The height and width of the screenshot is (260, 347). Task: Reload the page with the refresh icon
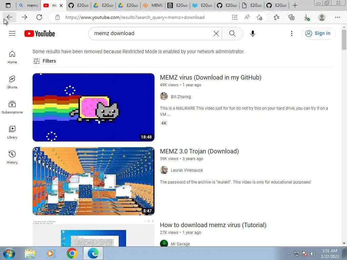(39, 17)
